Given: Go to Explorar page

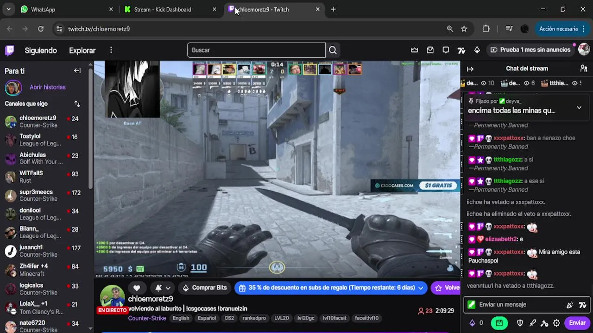Looking at the screenshot, I should (82, 50).
